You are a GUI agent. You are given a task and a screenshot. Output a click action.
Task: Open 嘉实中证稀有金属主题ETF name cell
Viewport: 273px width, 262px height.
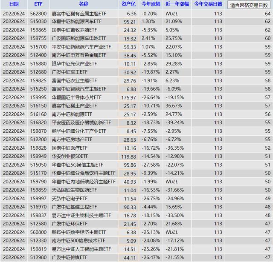click(x=78, y=14)
